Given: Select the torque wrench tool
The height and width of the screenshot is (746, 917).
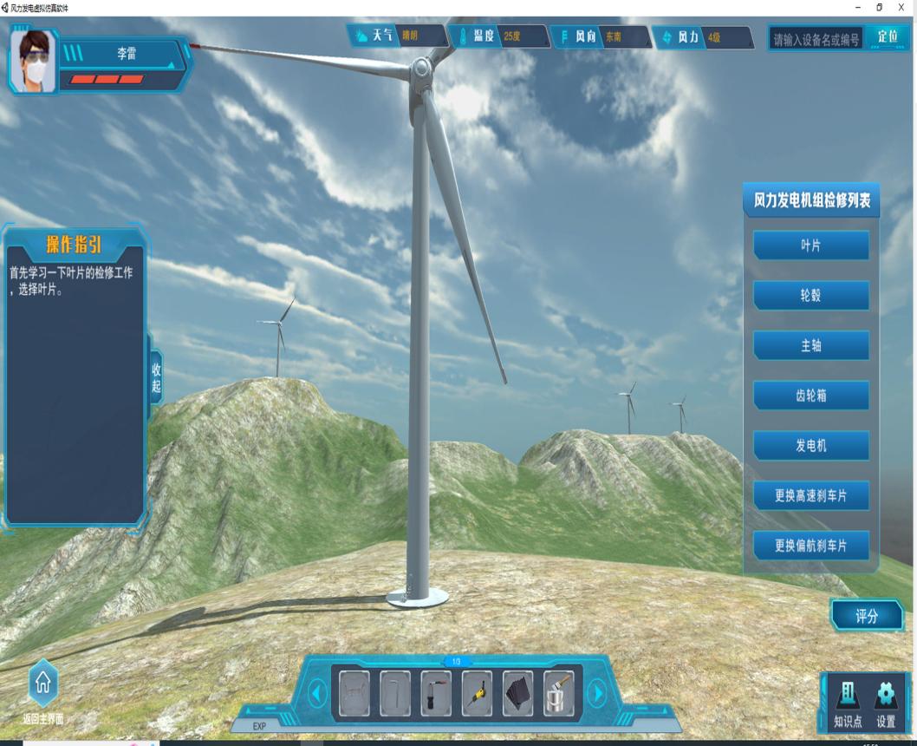Looking at the screenshot, I should 436,693.
